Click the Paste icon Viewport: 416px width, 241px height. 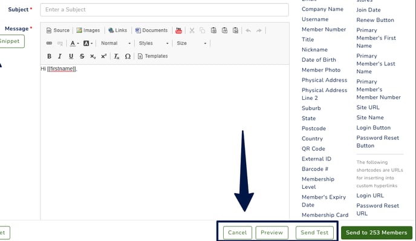pos(213,30)
